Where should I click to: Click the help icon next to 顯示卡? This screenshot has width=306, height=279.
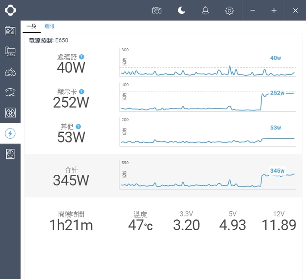click(82, 92)
